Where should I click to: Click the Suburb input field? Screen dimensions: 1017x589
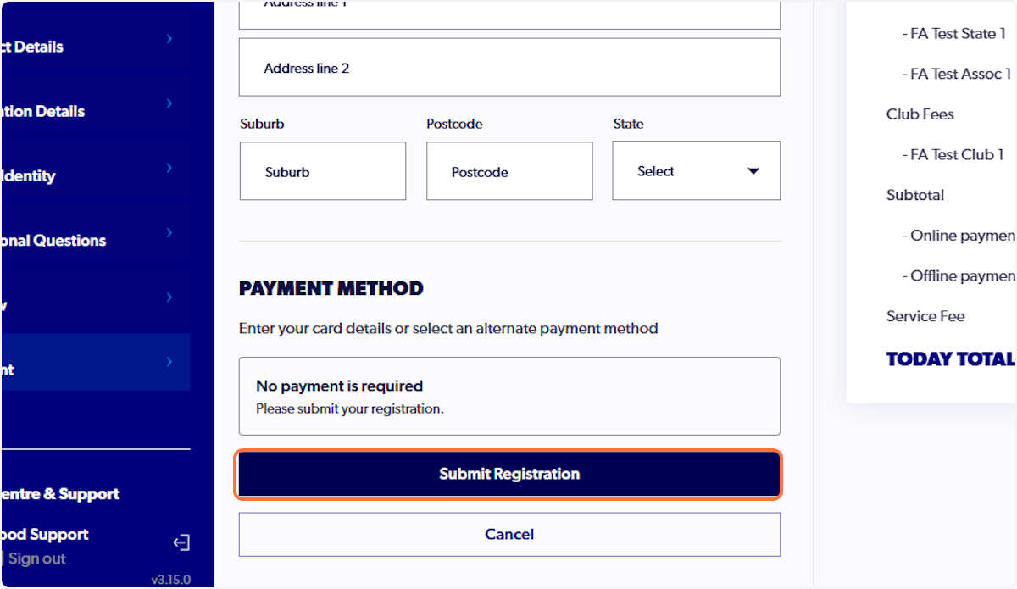pyautogui.click(x=322, y=170)
